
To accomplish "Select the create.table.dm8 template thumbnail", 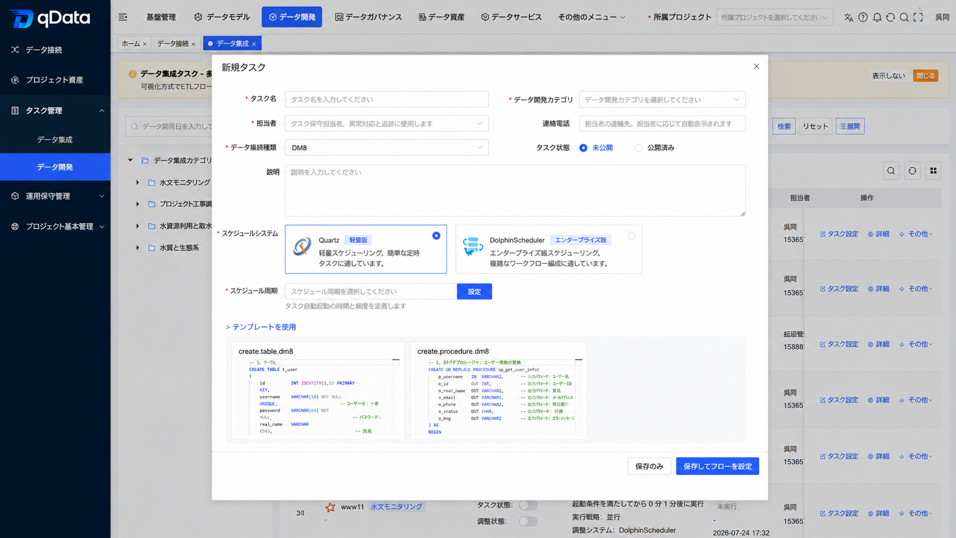I will [318, 391].
